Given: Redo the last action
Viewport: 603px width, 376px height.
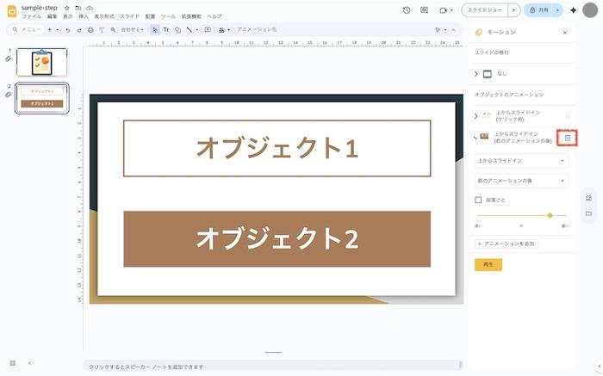Looking at the screenshot, I should [x=79, y=29].
